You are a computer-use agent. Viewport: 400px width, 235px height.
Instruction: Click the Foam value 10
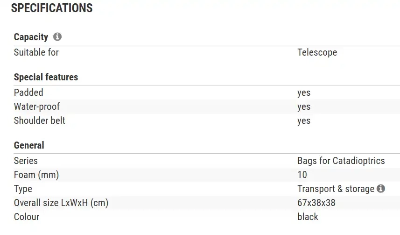(x=302, y=175)
